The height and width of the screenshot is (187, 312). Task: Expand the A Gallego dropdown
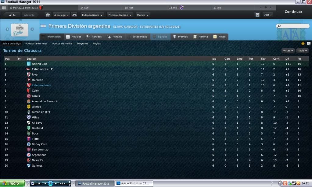pos(61,15)
